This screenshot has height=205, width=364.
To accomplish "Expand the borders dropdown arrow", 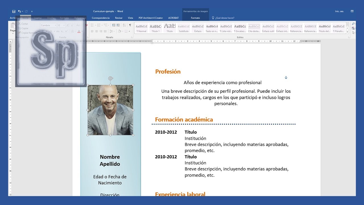I will tap(129, 31).
